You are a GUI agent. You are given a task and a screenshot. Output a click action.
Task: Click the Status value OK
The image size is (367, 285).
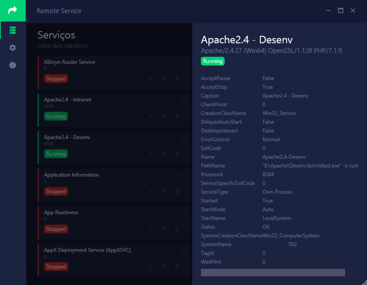[x=266, y=227]
